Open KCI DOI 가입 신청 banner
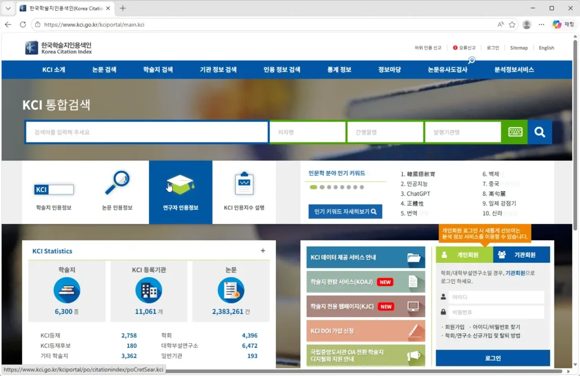580x376 pixels. tap(366, 331)
